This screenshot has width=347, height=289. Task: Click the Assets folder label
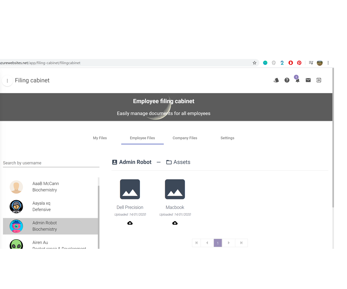point(182,162)
